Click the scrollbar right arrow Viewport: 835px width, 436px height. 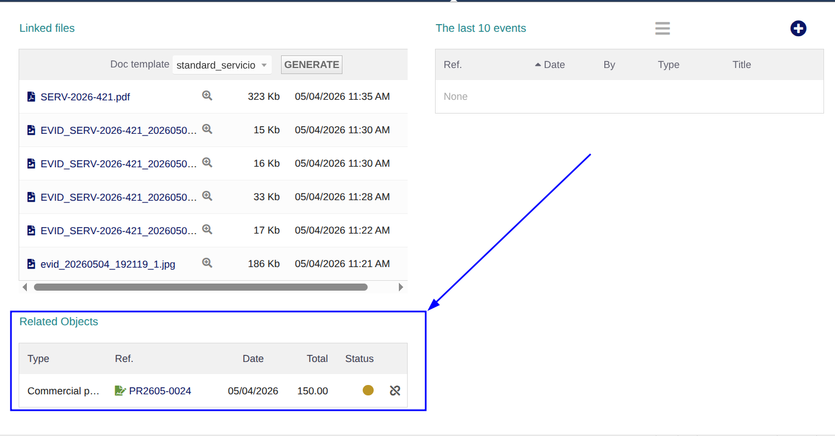[x=401, y=287]
